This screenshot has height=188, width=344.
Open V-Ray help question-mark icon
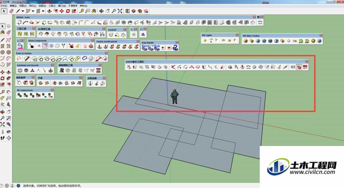point(277,41)
